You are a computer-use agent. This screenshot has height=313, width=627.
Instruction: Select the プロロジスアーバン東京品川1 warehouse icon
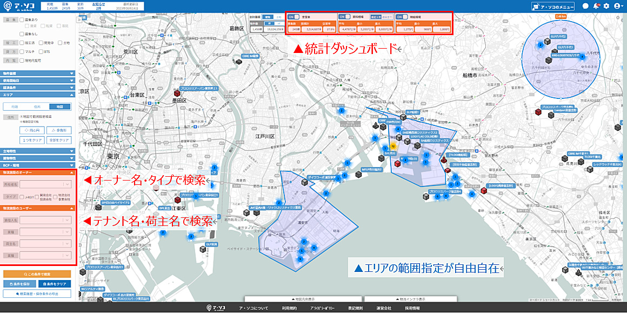click(83, 272)
